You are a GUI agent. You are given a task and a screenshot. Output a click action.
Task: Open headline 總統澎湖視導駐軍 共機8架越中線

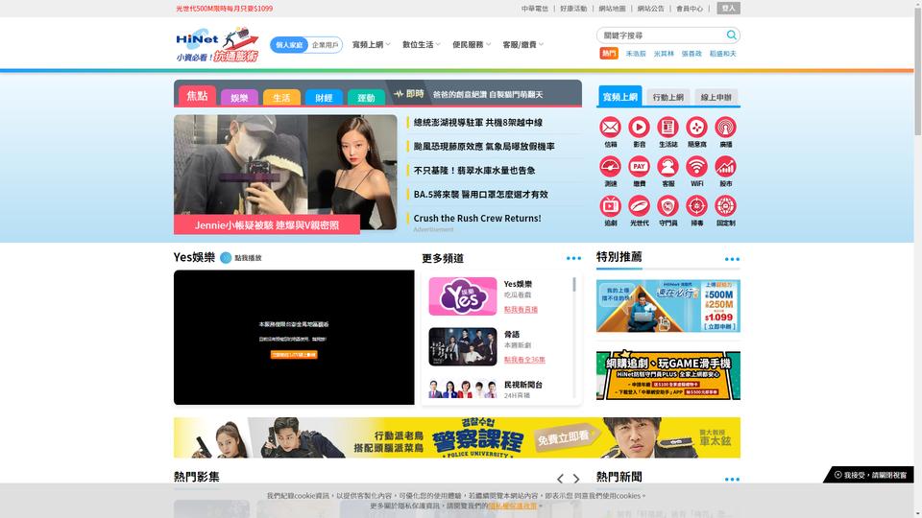(x=478, y=123)
